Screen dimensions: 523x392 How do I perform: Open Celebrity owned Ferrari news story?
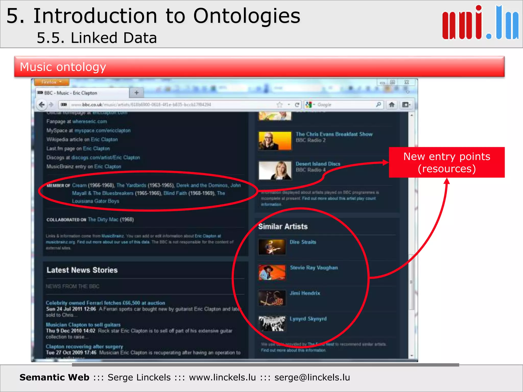click(x=105, y=303)
